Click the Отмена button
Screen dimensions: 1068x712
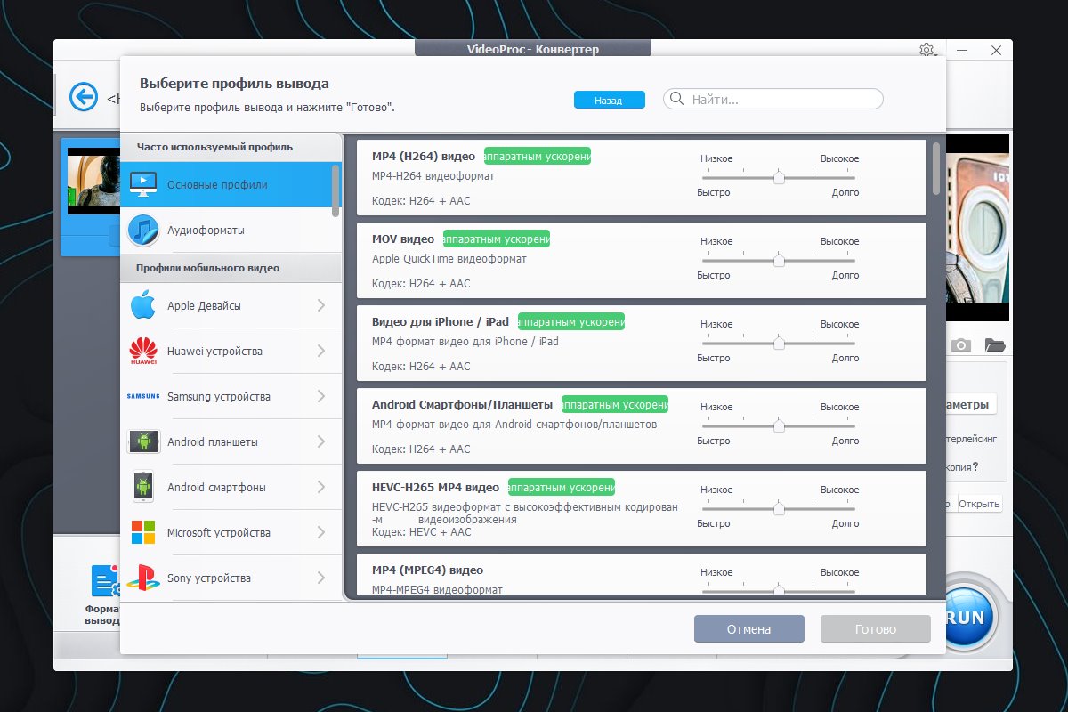pos(748,629)
